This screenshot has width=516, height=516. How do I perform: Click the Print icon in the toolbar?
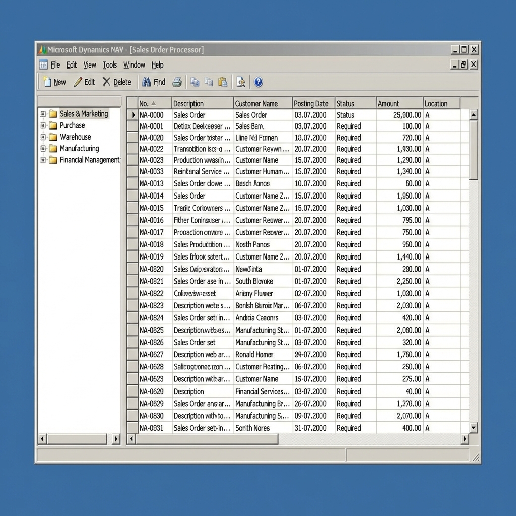[177, 82]
